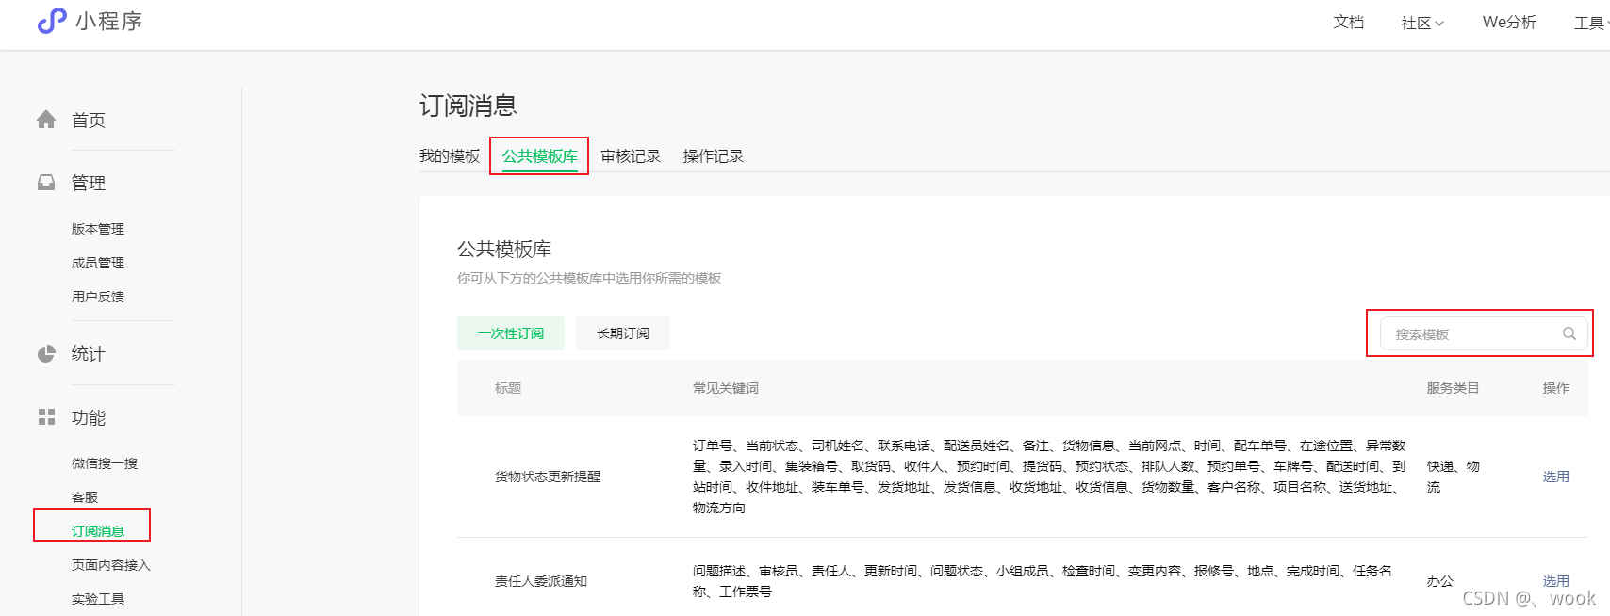This screenshot has height=616, width=1610.
Task: Switch to 操作记录 tab
Action: click(x=714, y=156)
